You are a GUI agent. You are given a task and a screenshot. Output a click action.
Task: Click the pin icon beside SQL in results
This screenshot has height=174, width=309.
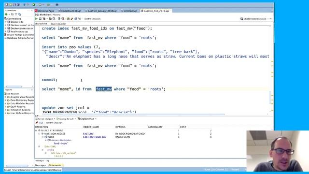coord(37,123)
